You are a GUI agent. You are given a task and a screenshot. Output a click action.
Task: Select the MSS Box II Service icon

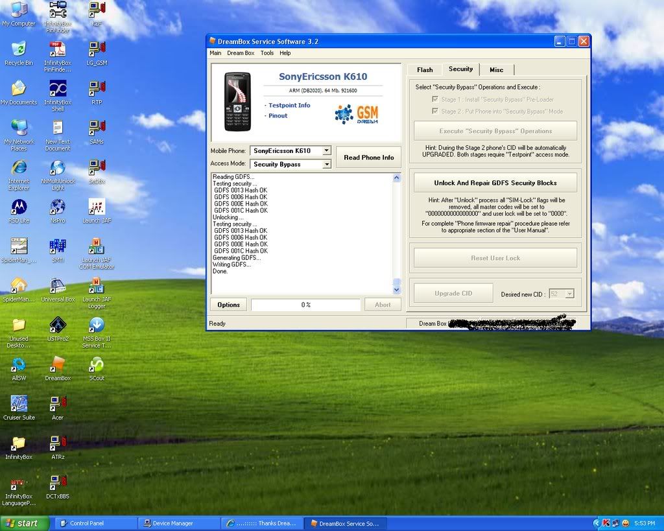[97, 332]
